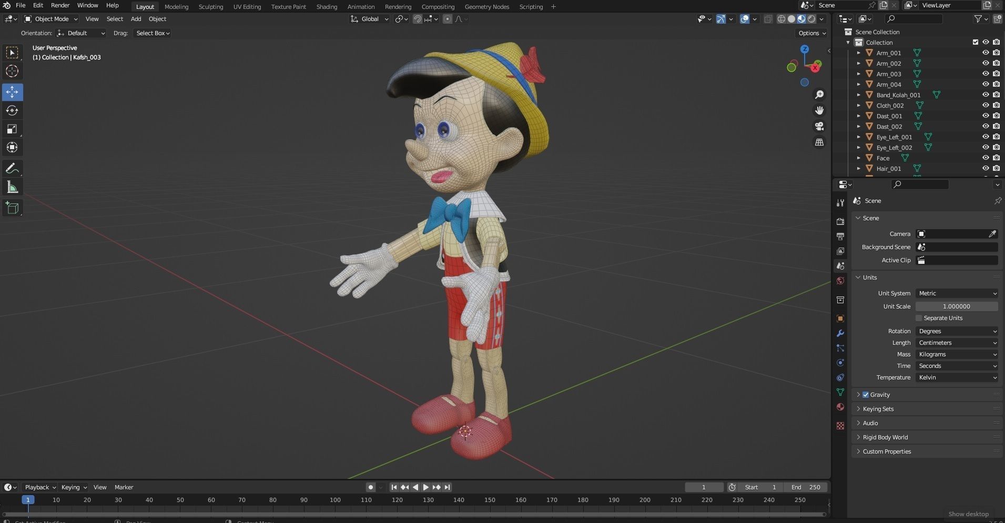Select the Scale tool
Image resolution: width=1005 pixels, height=523 pixels.
coord(12,129)
